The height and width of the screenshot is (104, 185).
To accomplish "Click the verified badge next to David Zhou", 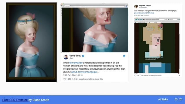I will click(83, 56).
